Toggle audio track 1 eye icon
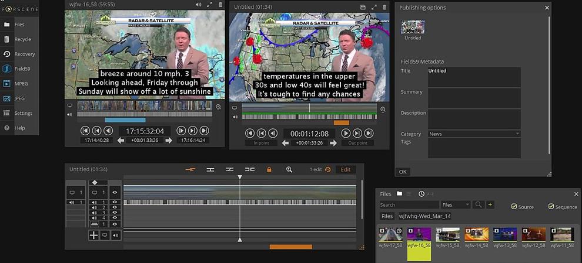This screenshot has height=263, width=582. pos(115,202)
